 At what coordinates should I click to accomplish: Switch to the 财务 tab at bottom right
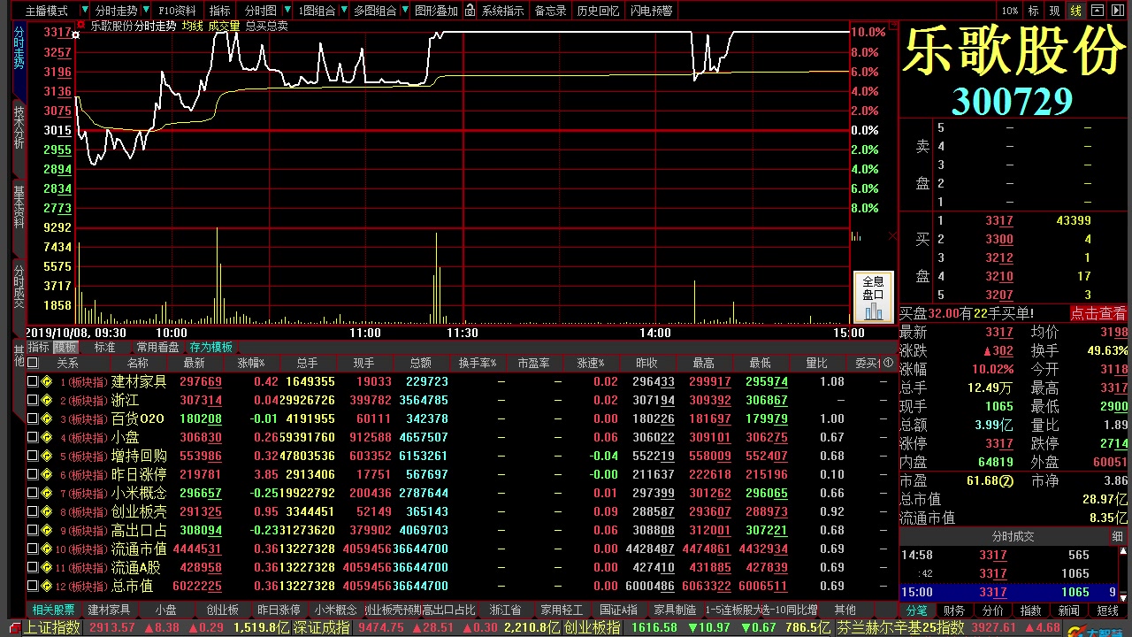click(x=954, y=610)
